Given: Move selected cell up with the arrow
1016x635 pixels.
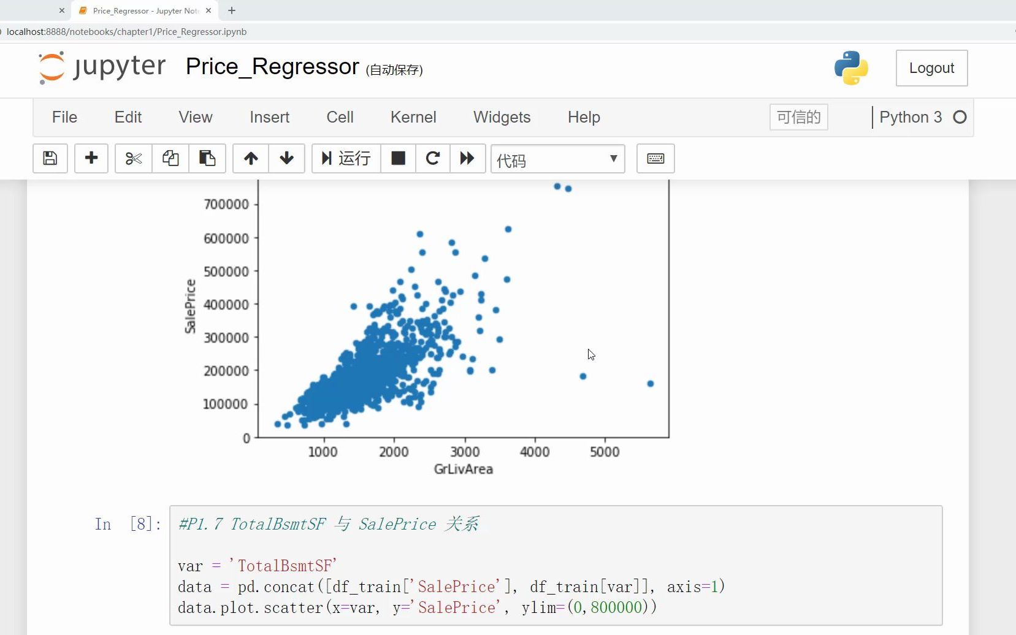Looking at the screenshot, I should pos(251,159).
